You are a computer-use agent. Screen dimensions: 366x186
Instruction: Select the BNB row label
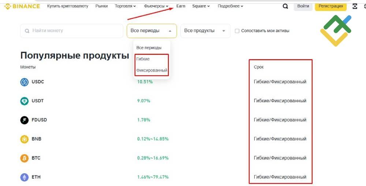click(x=36, y=139)
